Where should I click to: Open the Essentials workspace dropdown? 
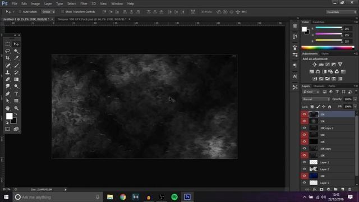click(341, 12)
